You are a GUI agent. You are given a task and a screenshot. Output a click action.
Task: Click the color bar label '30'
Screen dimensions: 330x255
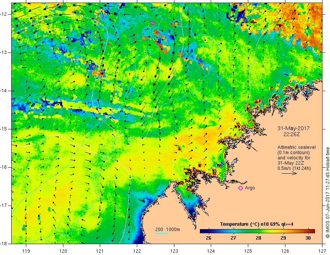tap(308, 238)
